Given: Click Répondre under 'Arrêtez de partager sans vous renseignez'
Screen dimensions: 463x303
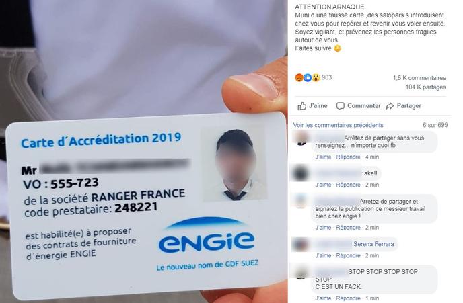Looking at the screenshot, I should (x=348, y=157).
